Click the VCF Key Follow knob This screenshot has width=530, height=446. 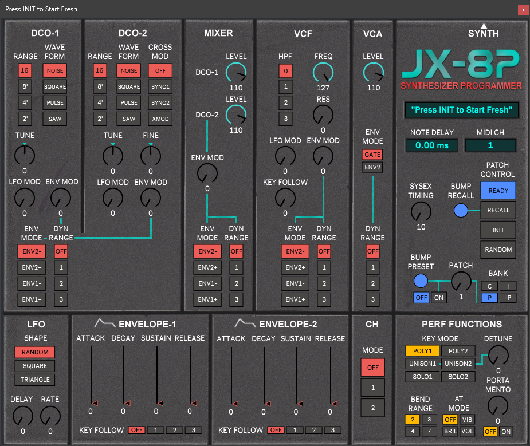point(285,198)
